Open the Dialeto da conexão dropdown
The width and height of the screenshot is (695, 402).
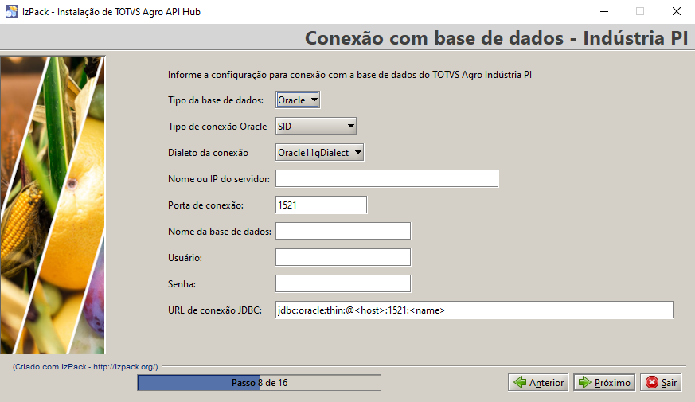[x=319, y=152]
